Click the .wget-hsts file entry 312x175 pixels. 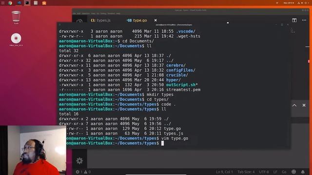click(x=188, y=36)
